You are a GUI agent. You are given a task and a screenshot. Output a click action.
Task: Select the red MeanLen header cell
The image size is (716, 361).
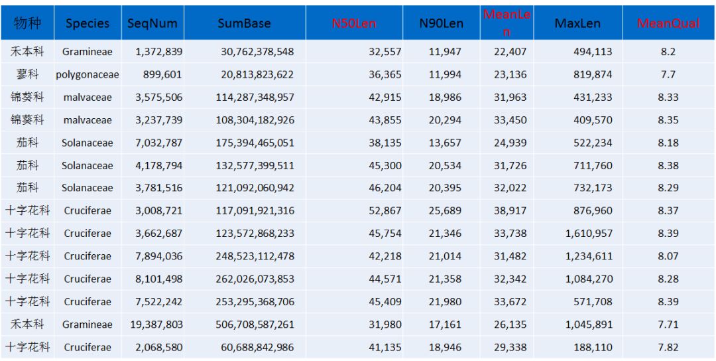click(507, 23)
